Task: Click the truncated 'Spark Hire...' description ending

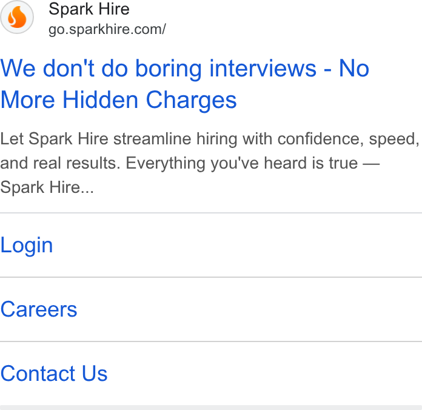Action: click(x=47, y=187)
